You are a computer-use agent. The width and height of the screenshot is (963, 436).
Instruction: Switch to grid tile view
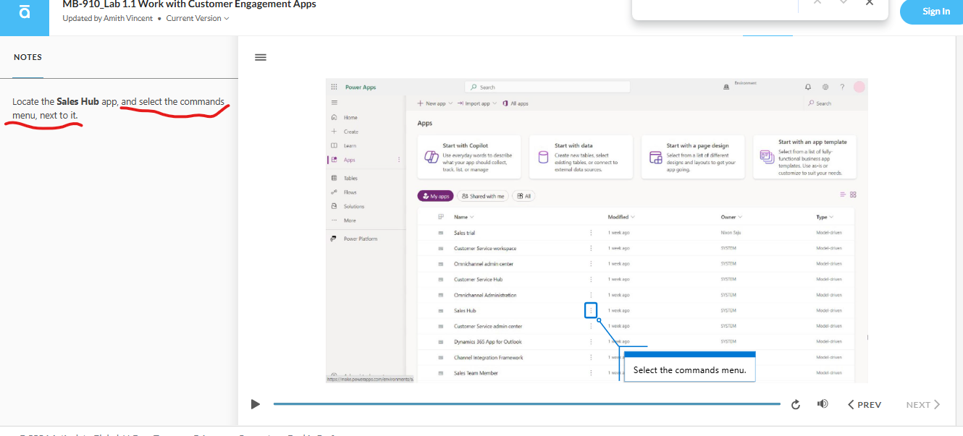point(853,195)
